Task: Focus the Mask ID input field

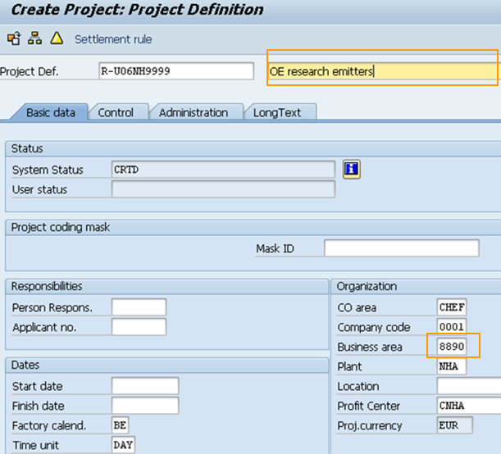Action: tap(401, 248)
